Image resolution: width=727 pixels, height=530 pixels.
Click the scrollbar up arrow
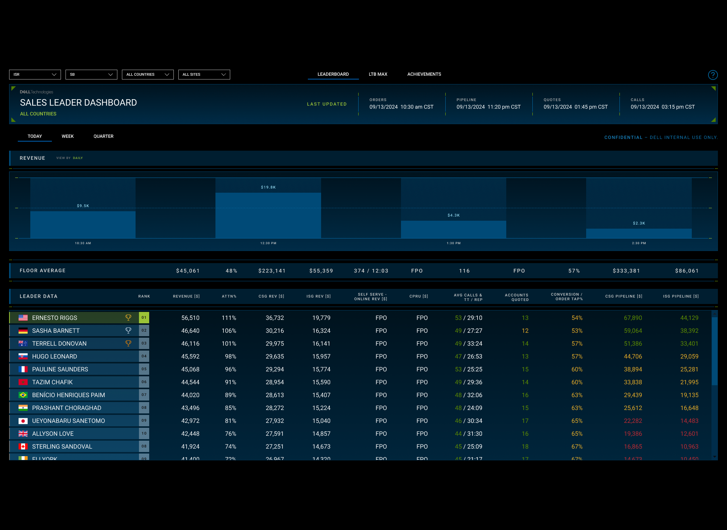[x=715, y=314]
